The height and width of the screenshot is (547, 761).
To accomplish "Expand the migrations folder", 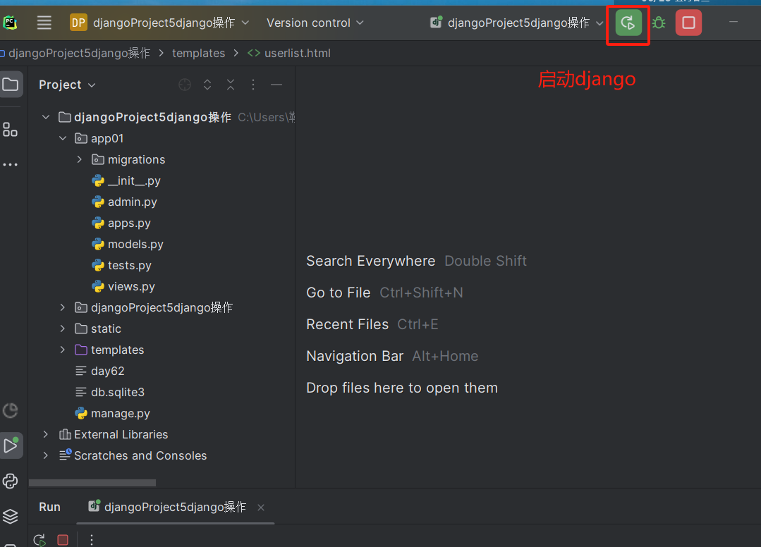I will 79,159.
